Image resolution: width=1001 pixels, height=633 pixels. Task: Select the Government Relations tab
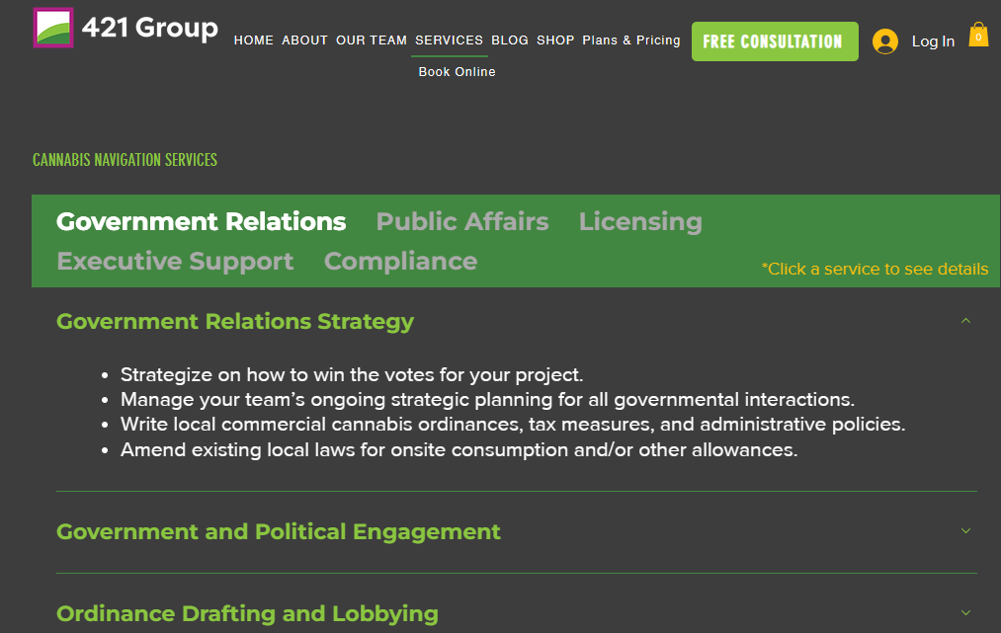(x=202, y=221)
